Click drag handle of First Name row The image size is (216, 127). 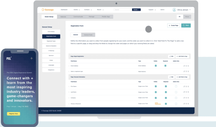pyautogui.click(x=69, y=86)
